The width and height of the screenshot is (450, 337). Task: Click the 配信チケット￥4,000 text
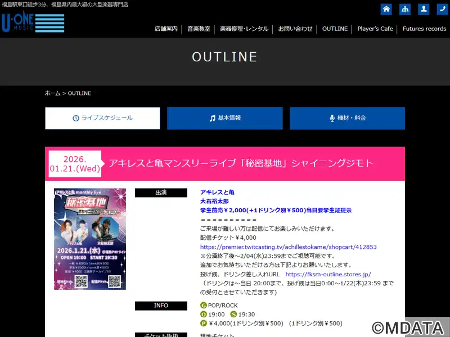pyautogui.click(x=228, y=238)
